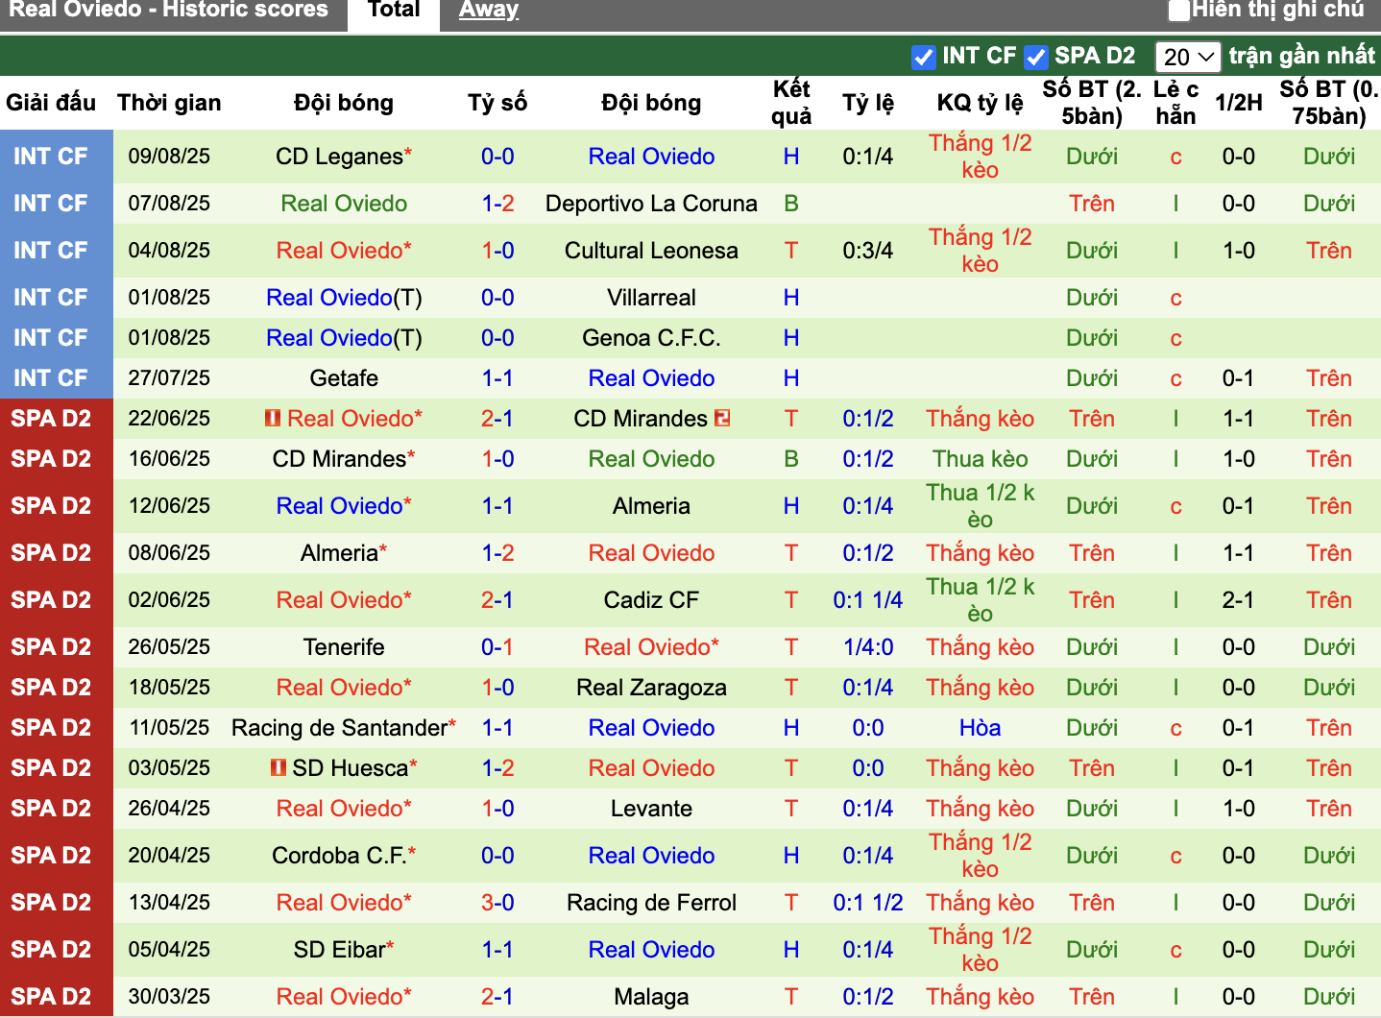Enable the Hiện thị ghi chú checkbox
This screenshot has height=1018, width=1381.
tap(1178, 11)
